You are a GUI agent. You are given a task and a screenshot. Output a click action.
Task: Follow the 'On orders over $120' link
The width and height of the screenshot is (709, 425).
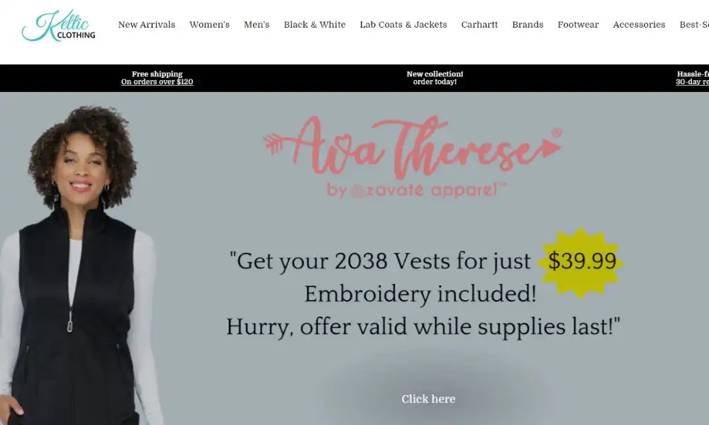(x=157, y=81)
